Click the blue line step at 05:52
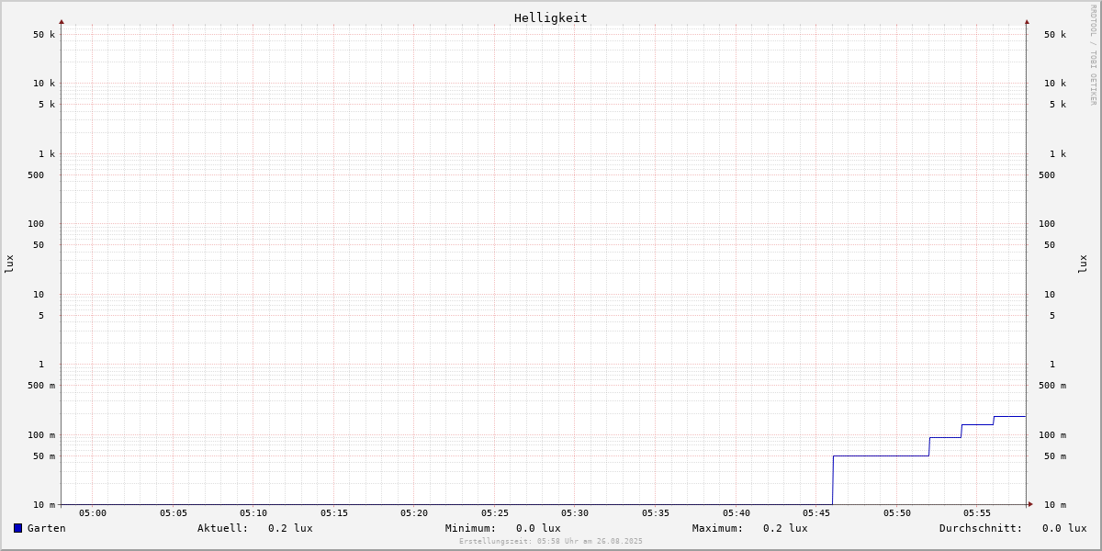The width and height of the screenshot is (1102, 551). 929,446
